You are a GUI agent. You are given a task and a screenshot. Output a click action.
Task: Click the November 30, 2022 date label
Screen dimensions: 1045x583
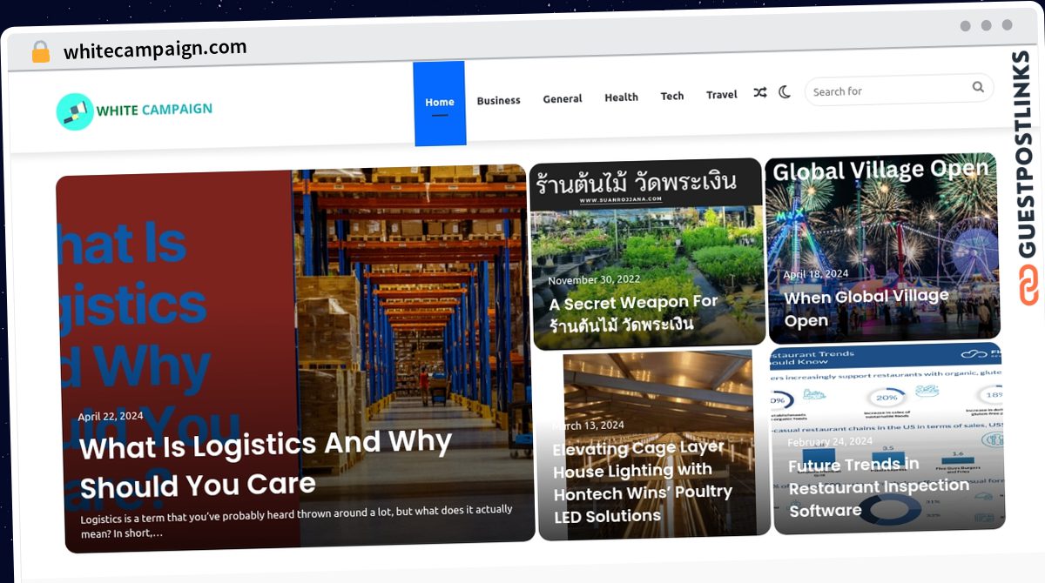(x=594, y=280)
